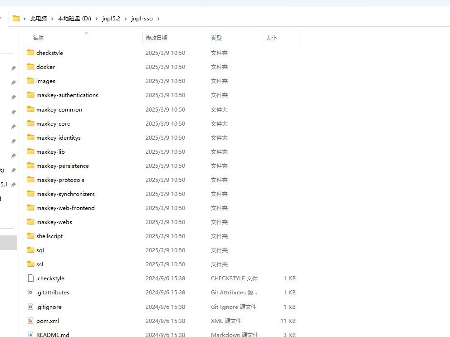Select the .checkstyle file icon
Screen dimensions: 450x337
(x=31, y=278)
